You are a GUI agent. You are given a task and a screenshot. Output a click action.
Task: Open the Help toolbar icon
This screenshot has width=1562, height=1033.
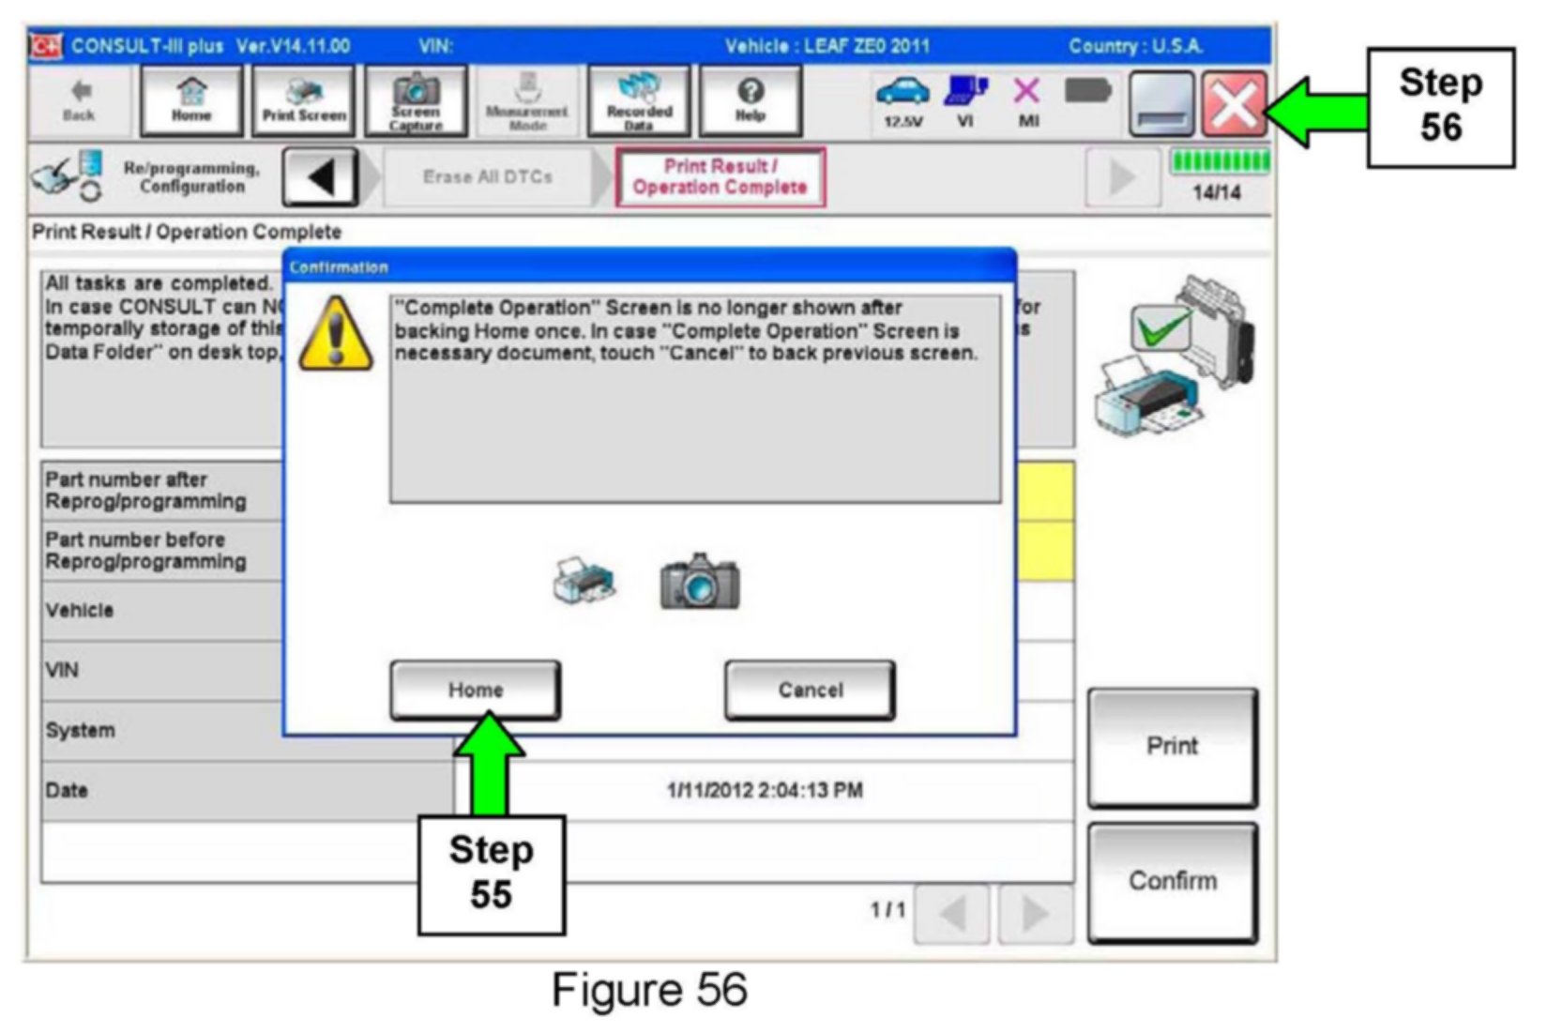click(750, 101)
